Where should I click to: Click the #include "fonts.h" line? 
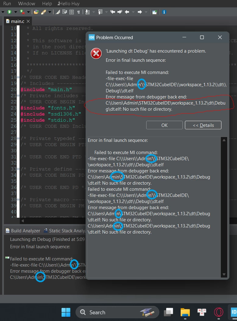48,108
